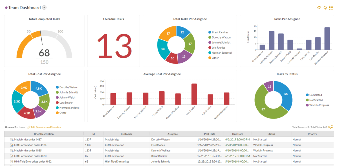This screenshot has height=166, width=338.
Task: Click the Norman Sandoval bar in Tasks Per Assignee
Action: point(327,38)
